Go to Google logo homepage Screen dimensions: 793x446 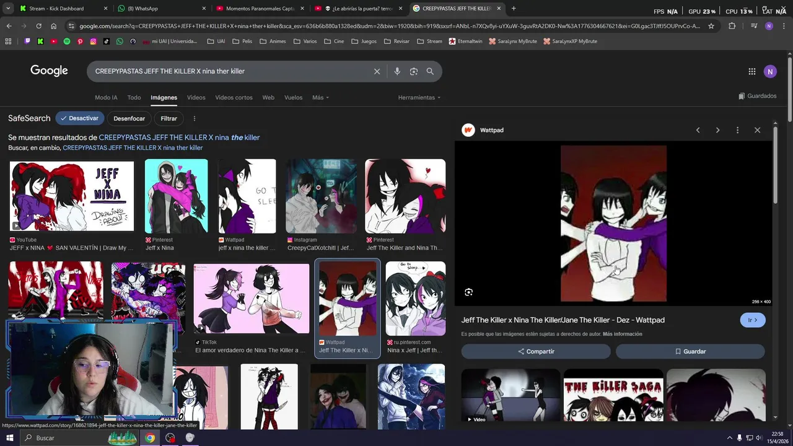click(49, 71)
